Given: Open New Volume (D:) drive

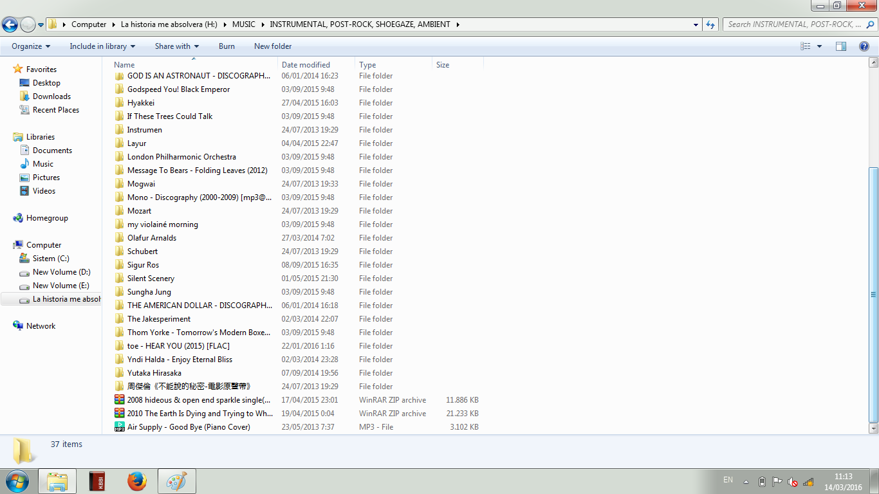Looking at the screenshot, I should (61, 272).
